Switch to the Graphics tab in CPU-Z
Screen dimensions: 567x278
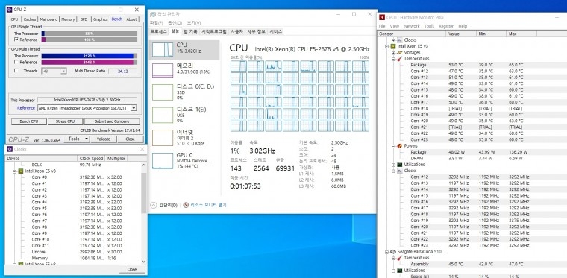pyautogui.click(x=100, y=19)
